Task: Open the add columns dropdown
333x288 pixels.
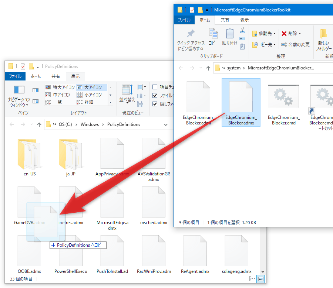Action: point(141,96)
